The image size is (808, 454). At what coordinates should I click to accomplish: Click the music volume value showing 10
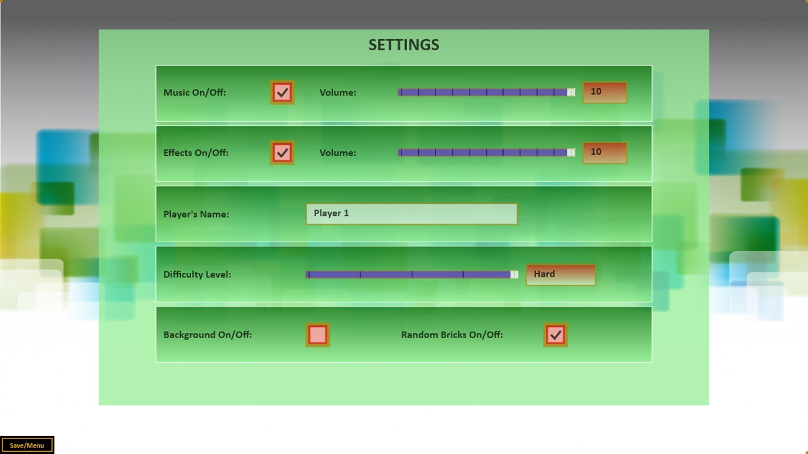point(603,91)
